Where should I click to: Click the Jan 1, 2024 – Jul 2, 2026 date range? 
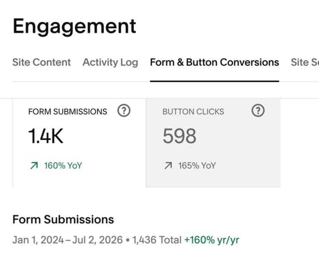(x=67, y=240)
